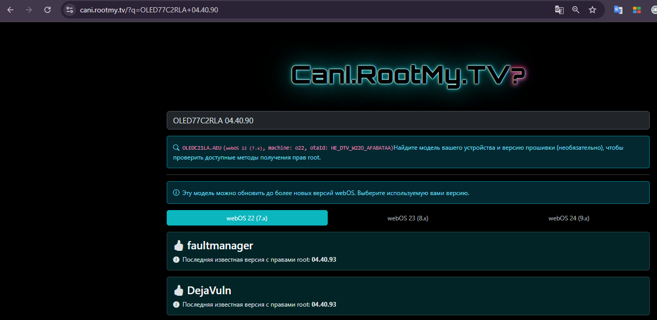Focus the model search field with OLED77C2RLA
This screenshot has height=320, width=657.
(x=408, y=120)
